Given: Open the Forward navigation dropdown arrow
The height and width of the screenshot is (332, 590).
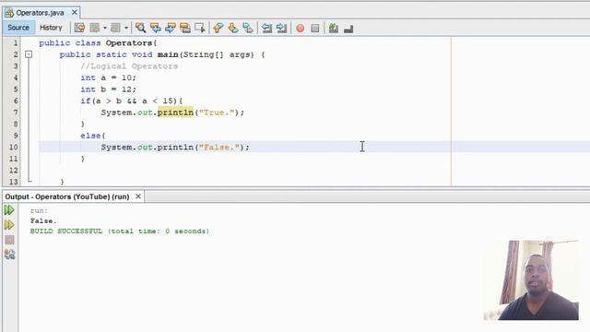Looking at the screenshot, I should pyautogui.click(x=126, y=28).
